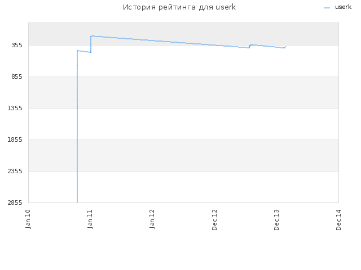
Task: Select the 2855 y-axis label
Action: pyautogui.click(x=15, y=202)
